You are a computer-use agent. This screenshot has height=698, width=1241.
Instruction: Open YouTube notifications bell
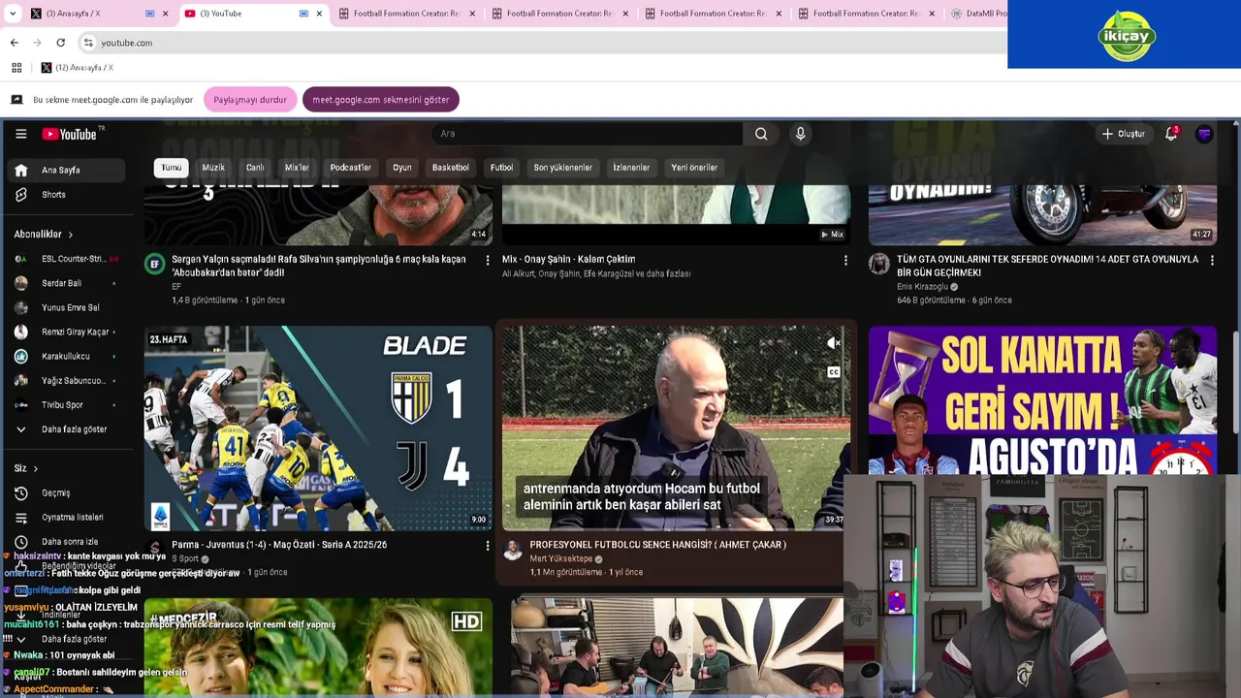1171,134
